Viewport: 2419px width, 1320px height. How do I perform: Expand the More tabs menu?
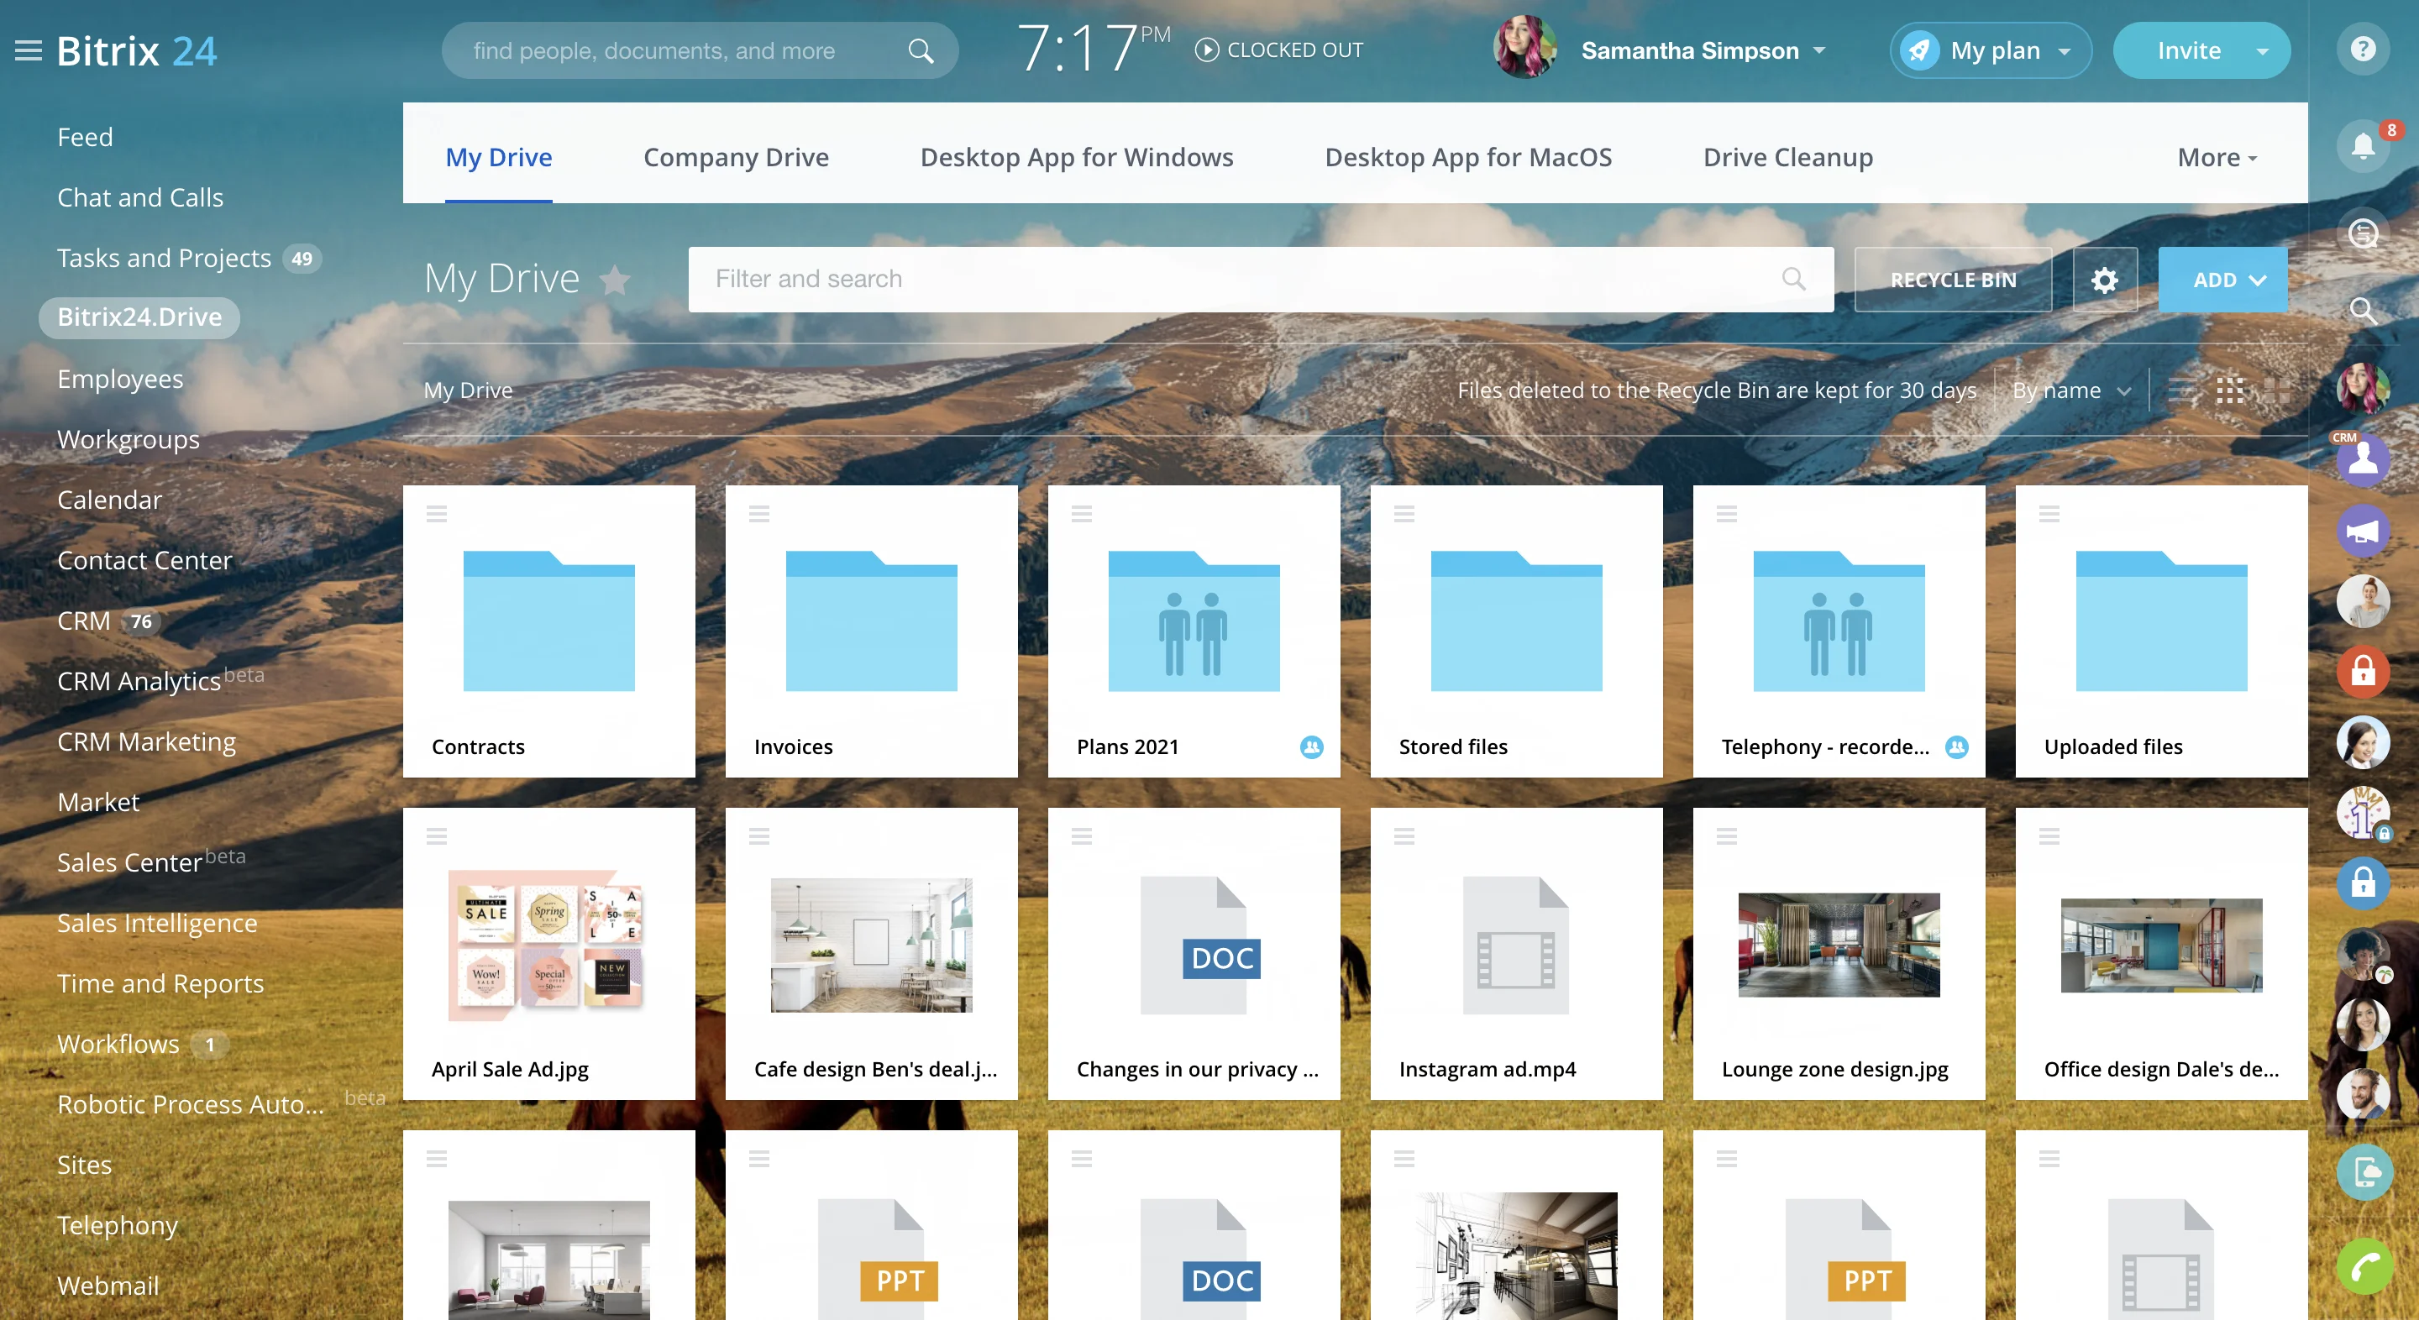pos(2217,158)
